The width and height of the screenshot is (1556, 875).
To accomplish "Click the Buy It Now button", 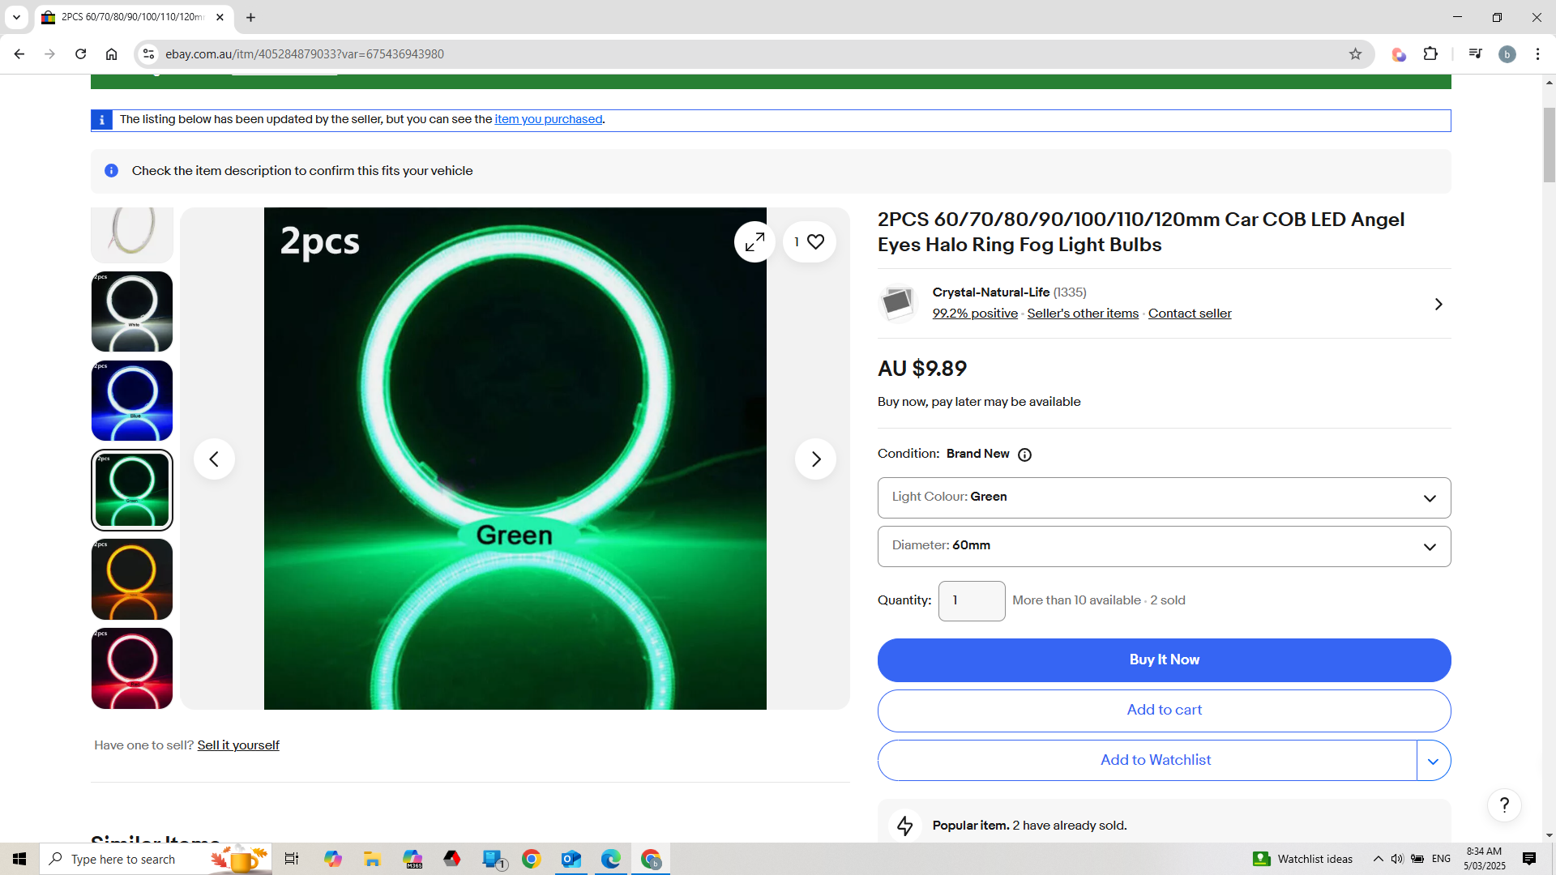I will click(1164, 660).
